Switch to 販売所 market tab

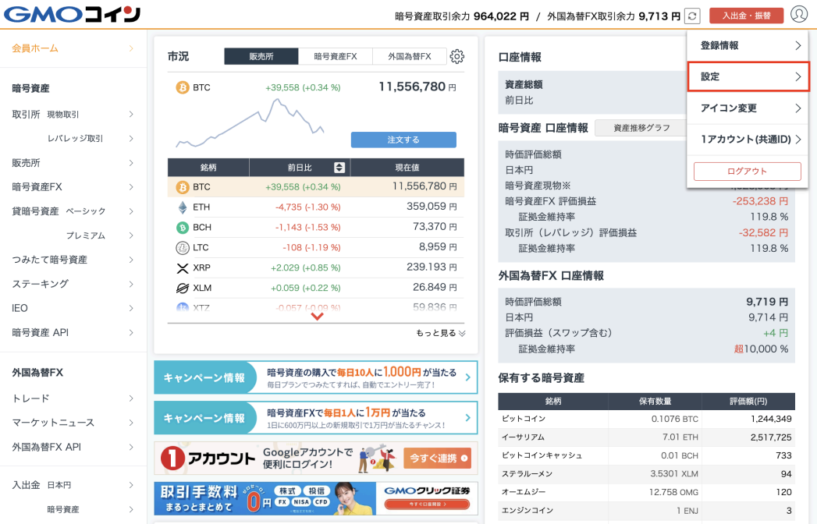click(261, 56)
